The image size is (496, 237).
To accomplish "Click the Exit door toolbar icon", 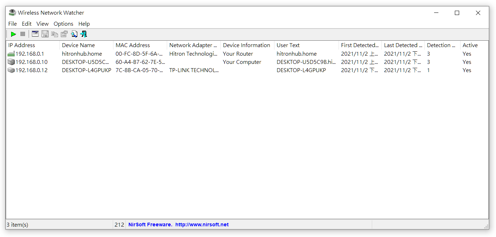I will (x=84, y=34).
